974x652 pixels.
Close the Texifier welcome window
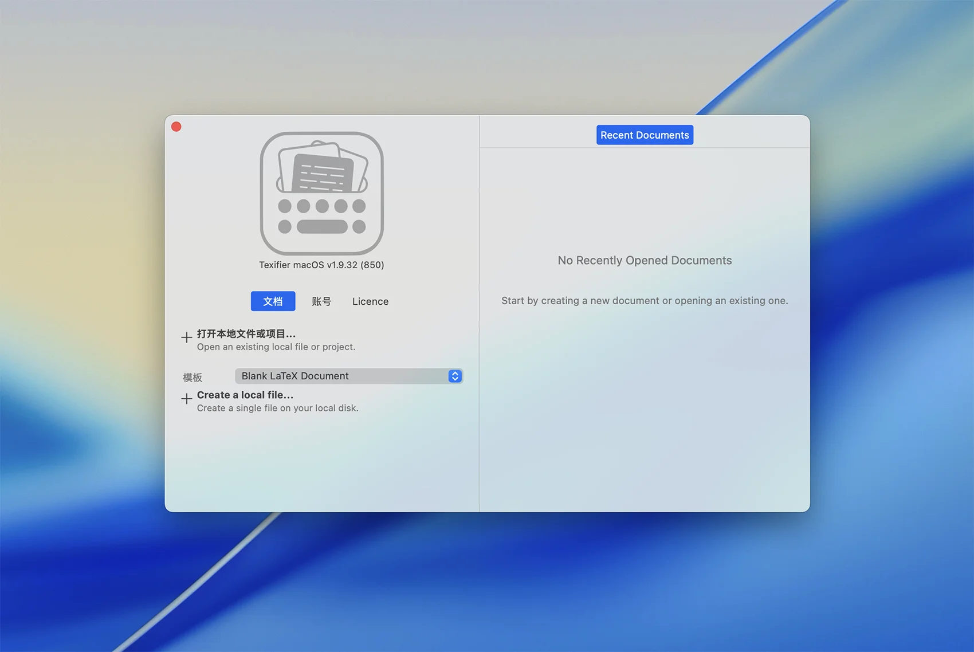(x=176, y=127)
